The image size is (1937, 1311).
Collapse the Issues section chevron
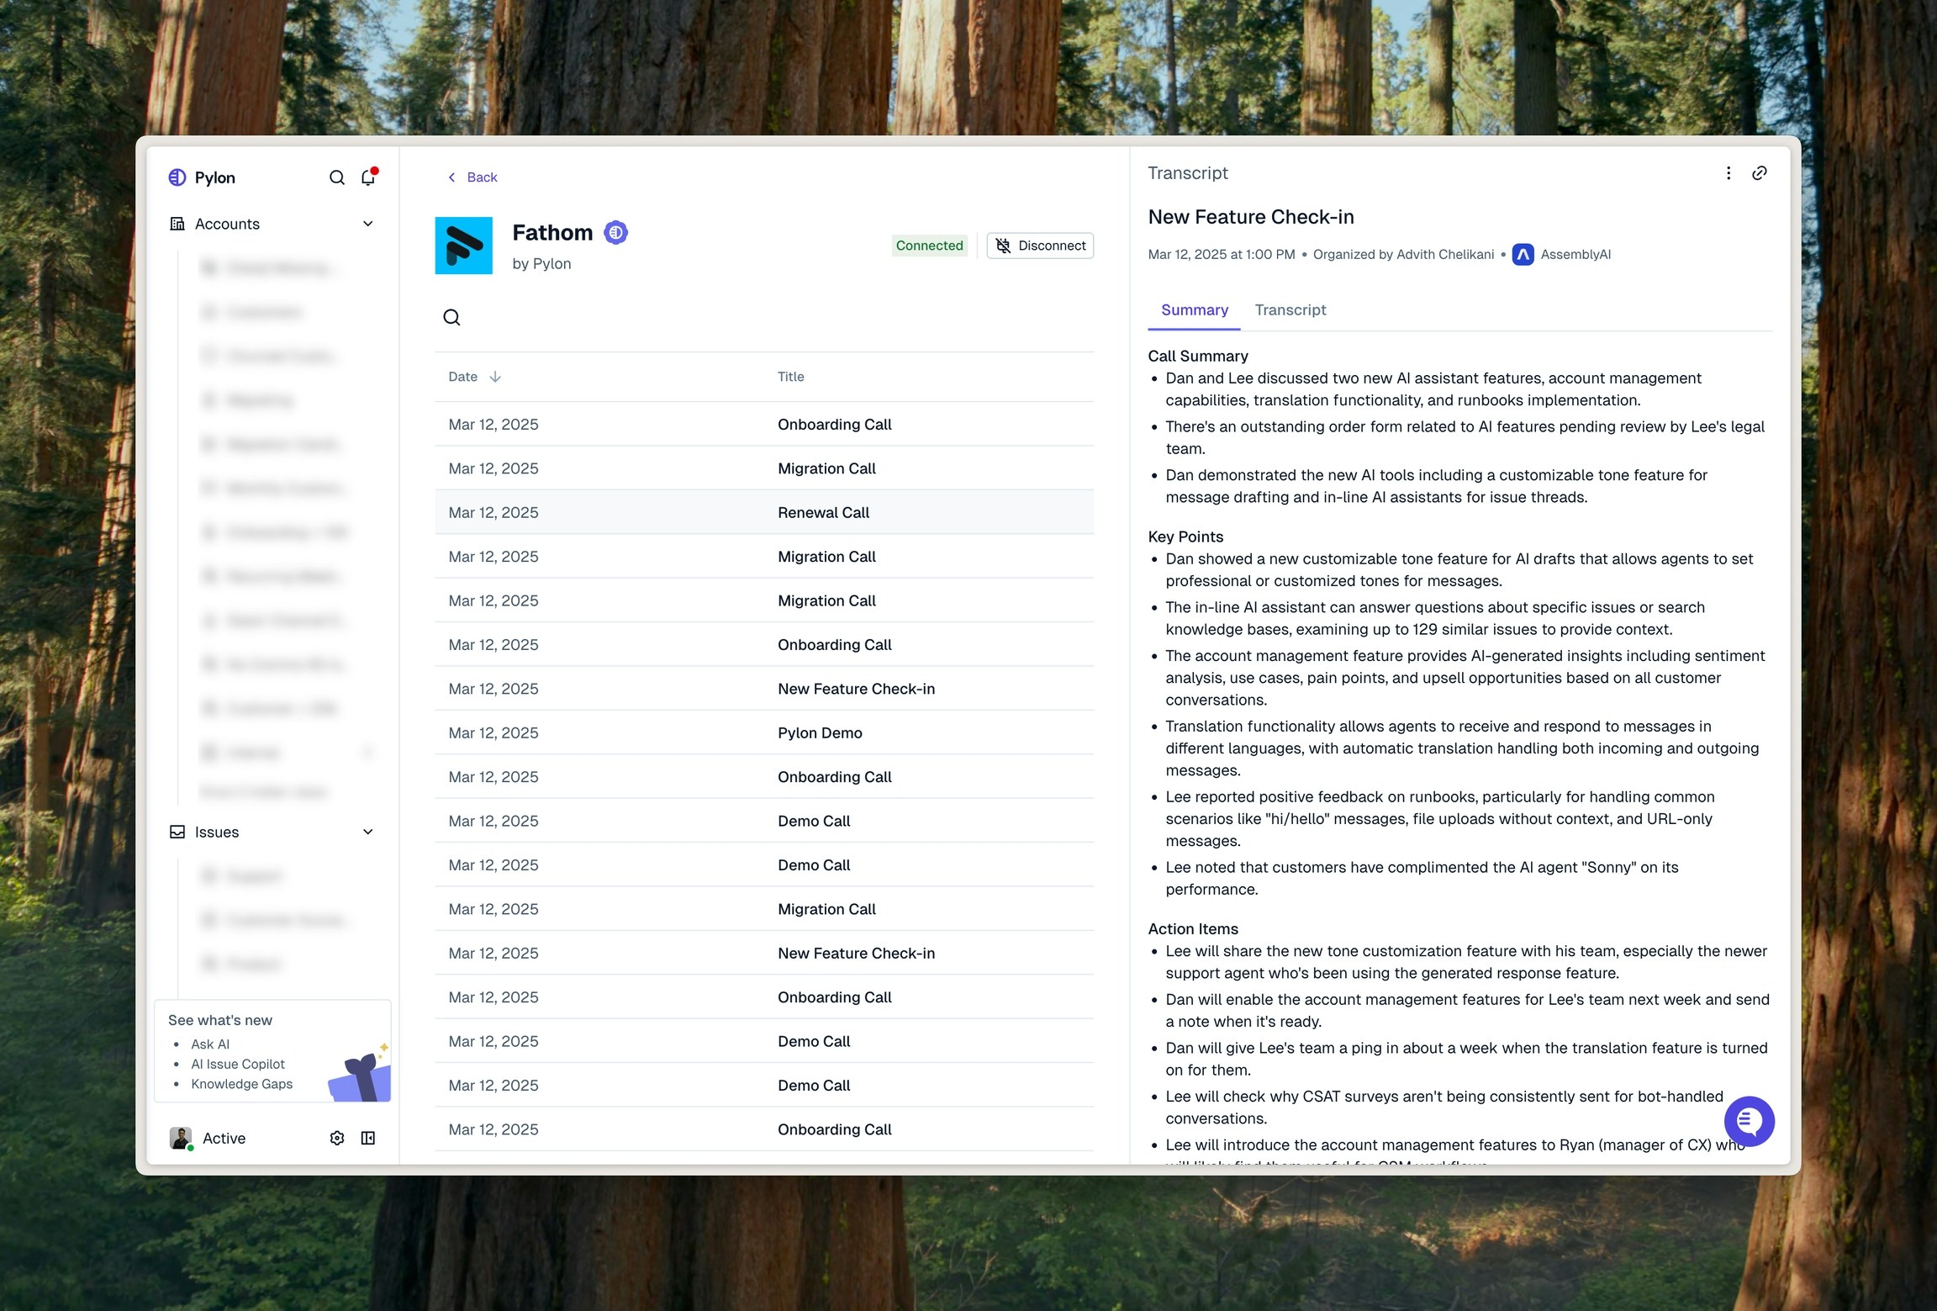pyautogui.click(x=368, y=832)
